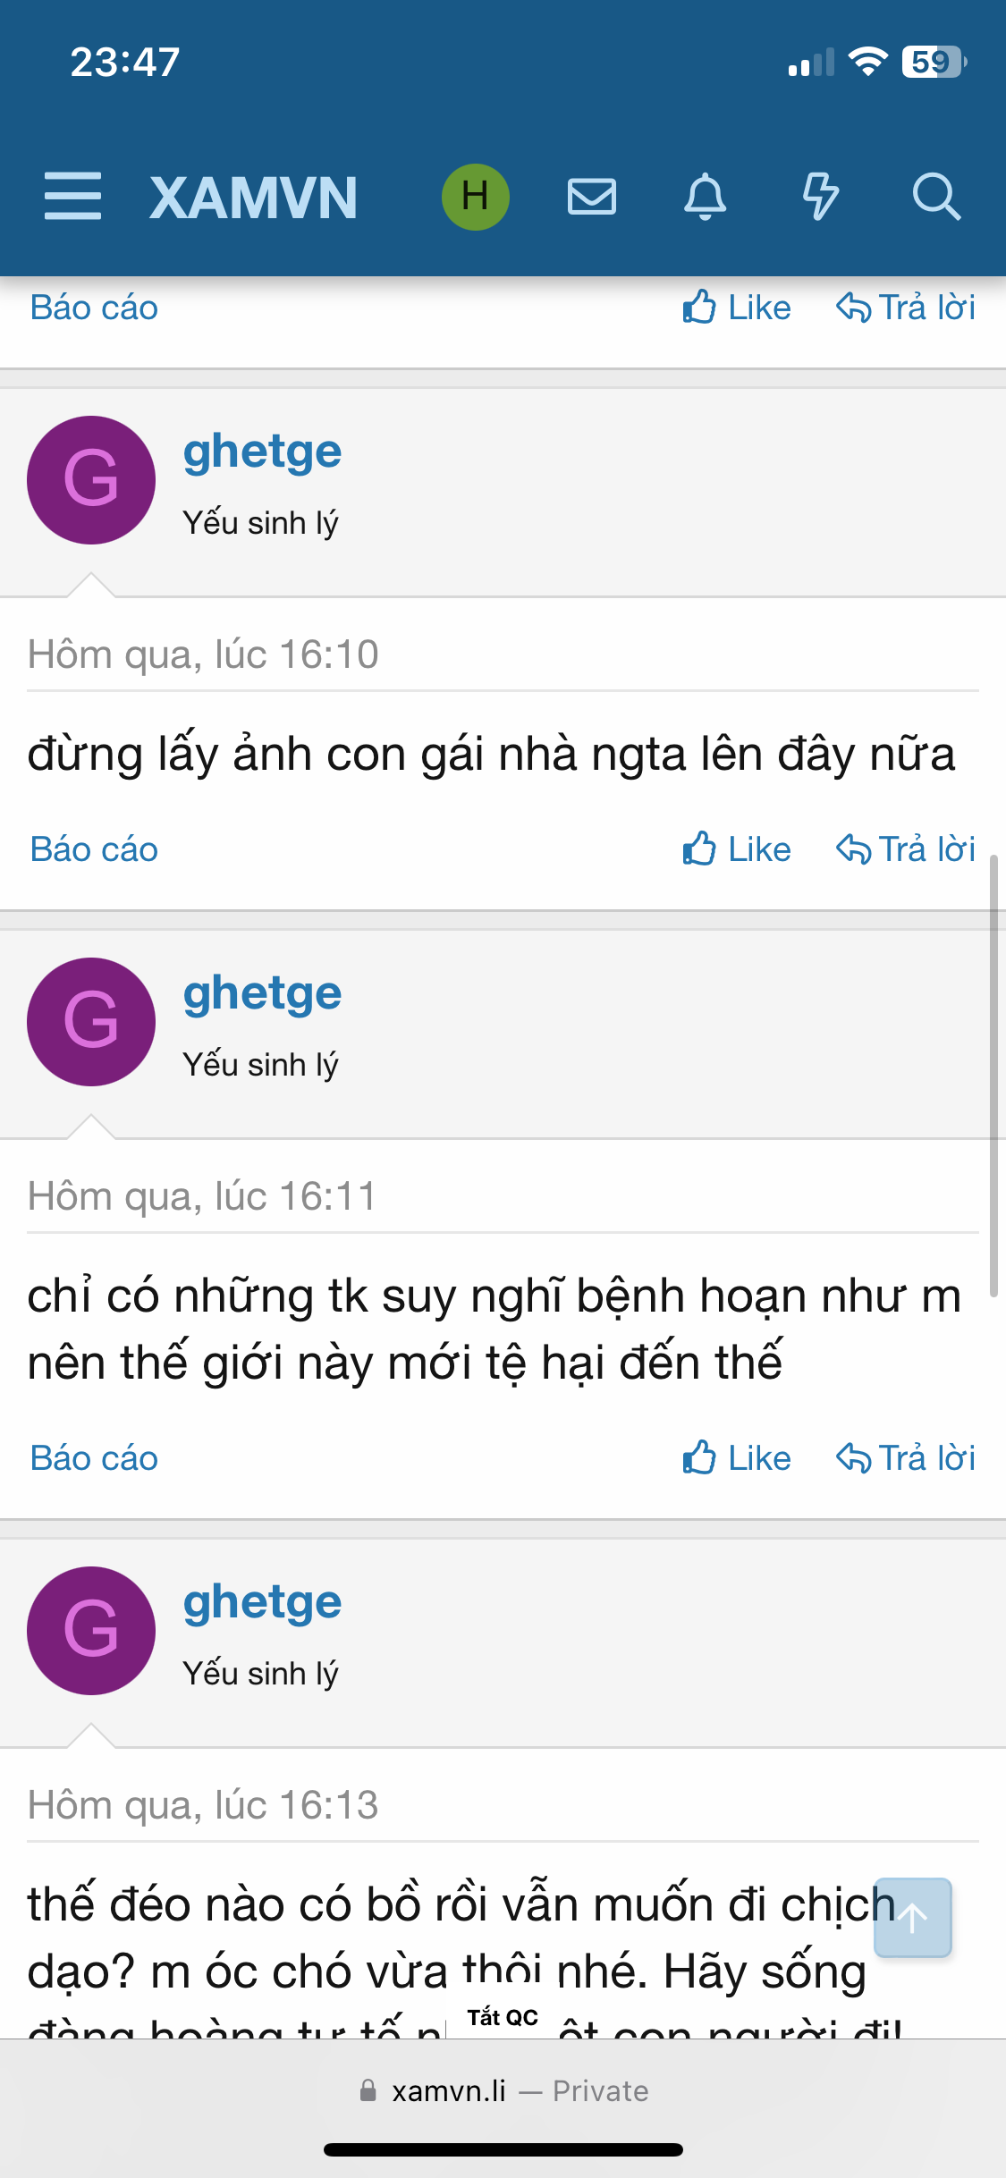Tap the lightning bolt what's new icon
Viewport: 1006px width, 2178px height.
pyautogui.click(x=820, y=197)
